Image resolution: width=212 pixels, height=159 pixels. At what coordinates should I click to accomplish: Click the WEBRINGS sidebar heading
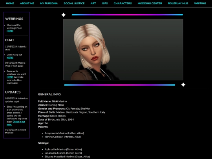tap(14, 19)
